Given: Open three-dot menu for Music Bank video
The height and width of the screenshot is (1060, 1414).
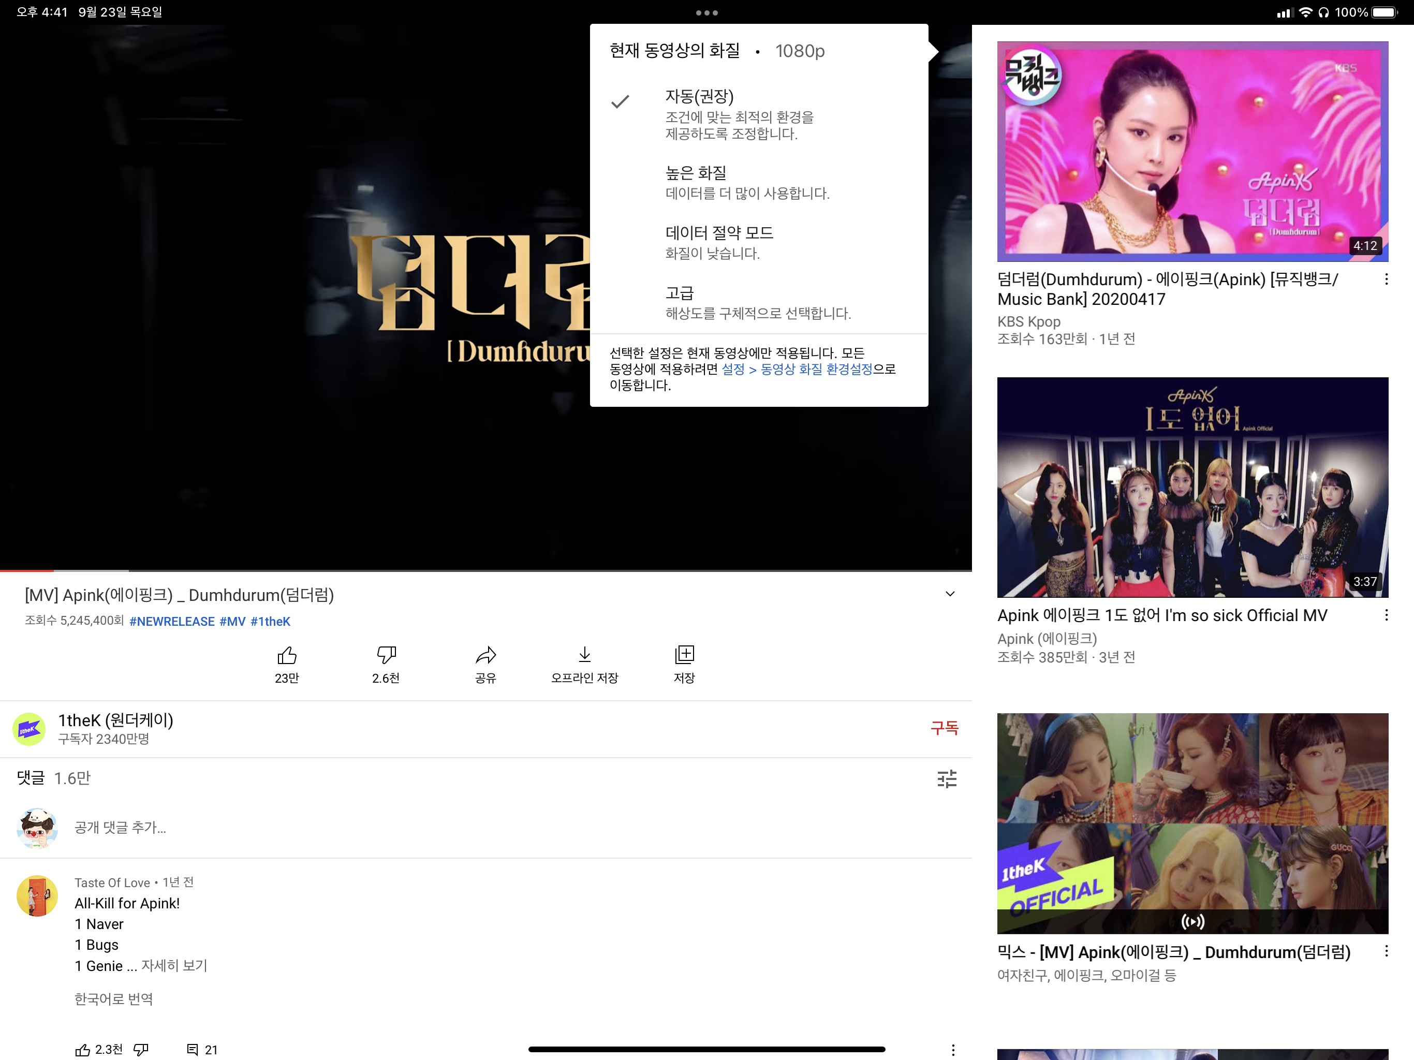Looking at the screenshot, I should (x=1386, y=279).
